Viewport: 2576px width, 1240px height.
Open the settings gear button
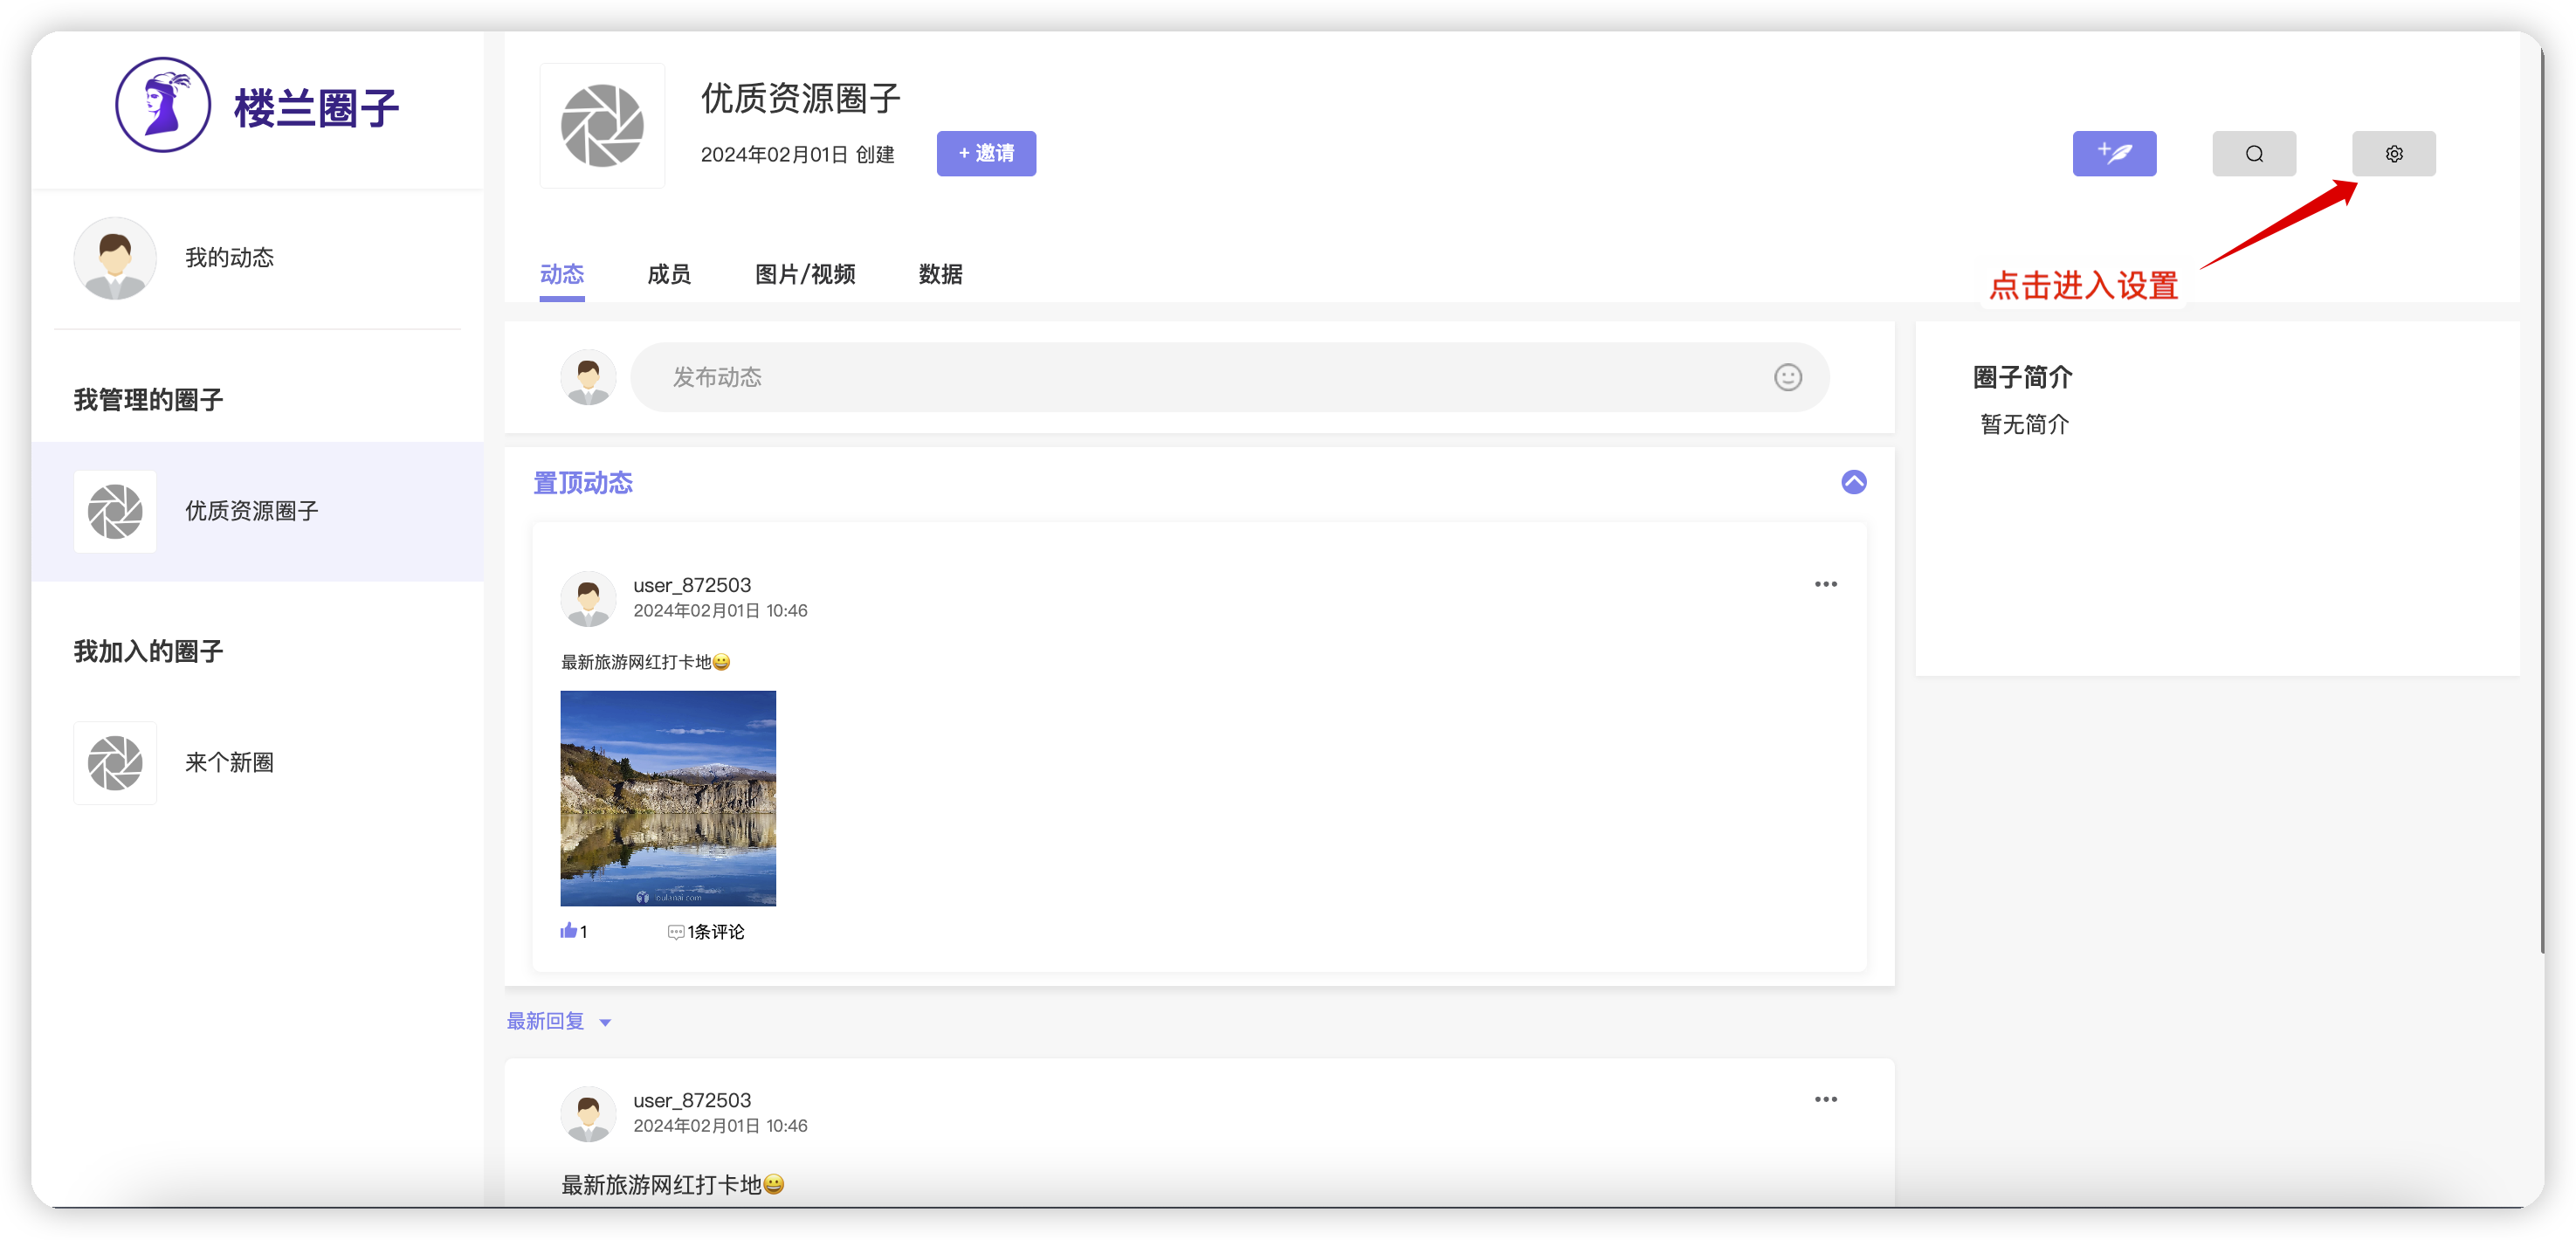(2393, 153)
